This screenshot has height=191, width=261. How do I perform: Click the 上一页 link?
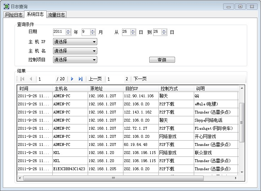95,79
